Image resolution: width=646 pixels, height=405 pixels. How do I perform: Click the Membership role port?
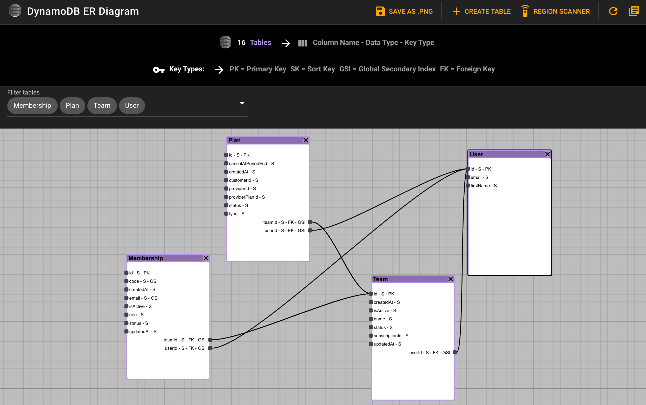[126, 314]
